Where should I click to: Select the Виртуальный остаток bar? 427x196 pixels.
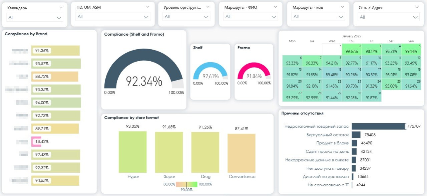pos(356,135)
